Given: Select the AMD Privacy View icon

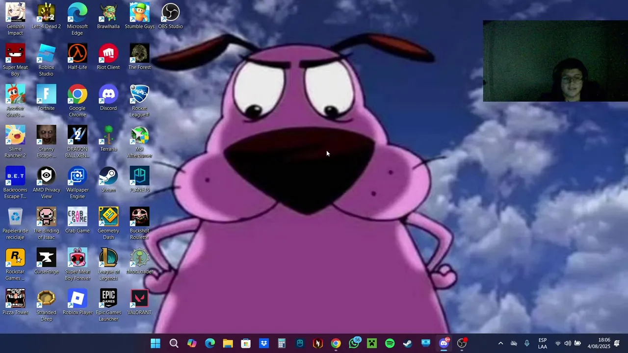Looking at the screenshot, I should [x=46, y=183].
